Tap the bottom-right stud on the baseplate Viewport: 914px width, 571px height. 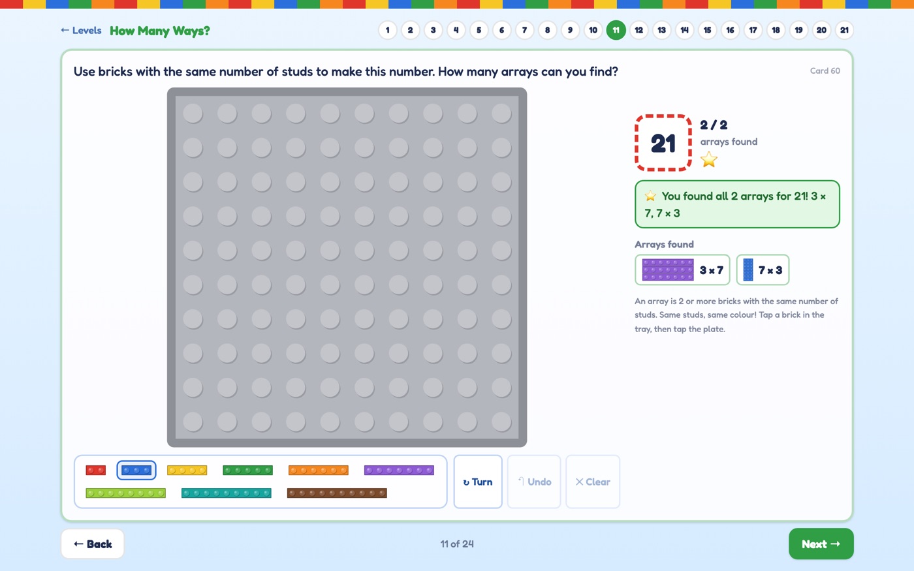(501, 422)
